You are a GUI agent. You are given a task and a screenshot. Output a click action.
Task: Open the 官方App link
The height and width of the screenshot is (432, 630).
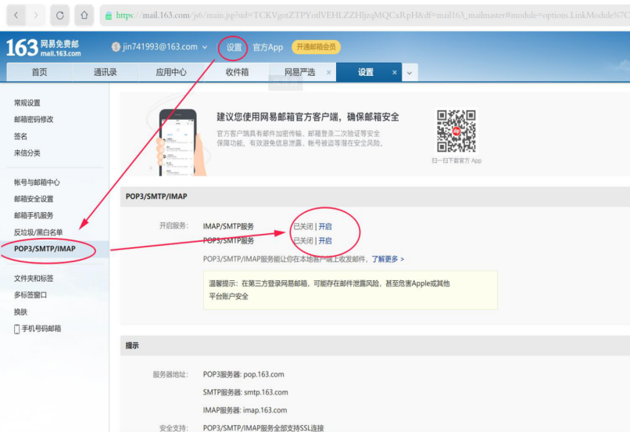click(267, 47)
